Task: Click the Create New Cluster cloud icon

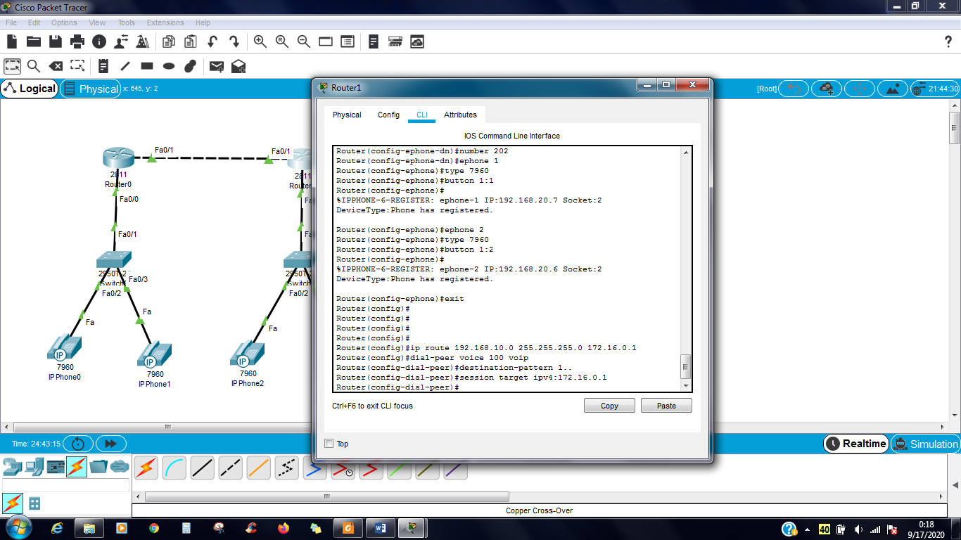Action: (826, 89)
